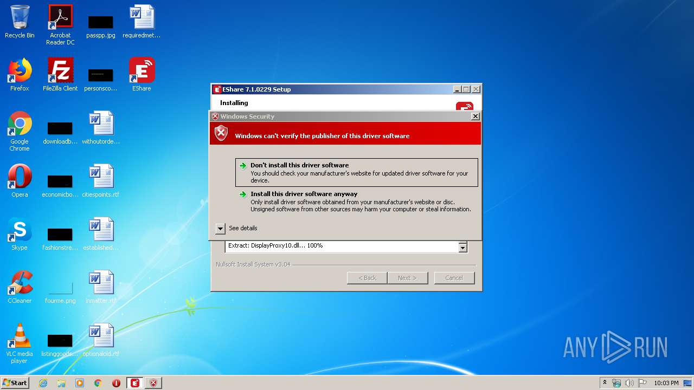Launch Internet Explorer from taskbar

(x=43, y=383)
